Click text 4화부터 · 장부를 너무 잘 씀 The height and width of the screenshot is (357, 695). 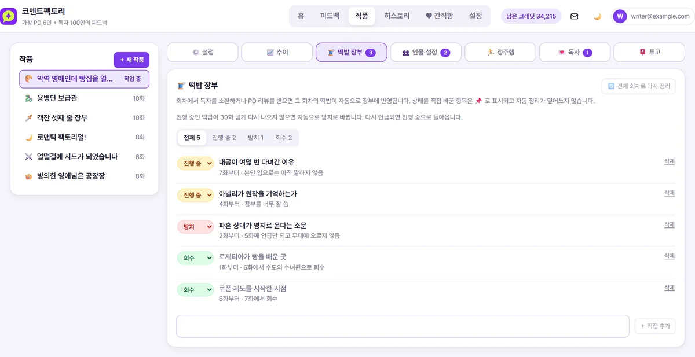point(254,204)
